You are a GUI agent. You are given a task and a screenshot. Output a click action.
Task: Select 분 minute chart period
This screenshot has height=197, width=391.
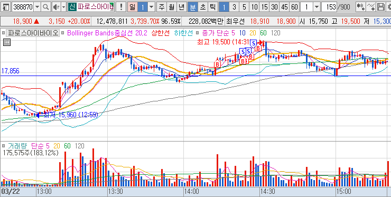[192, 7]
